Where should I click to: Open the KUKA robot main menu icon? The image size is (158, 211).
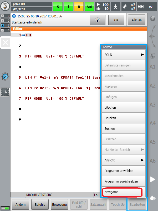tap(5, 7)
